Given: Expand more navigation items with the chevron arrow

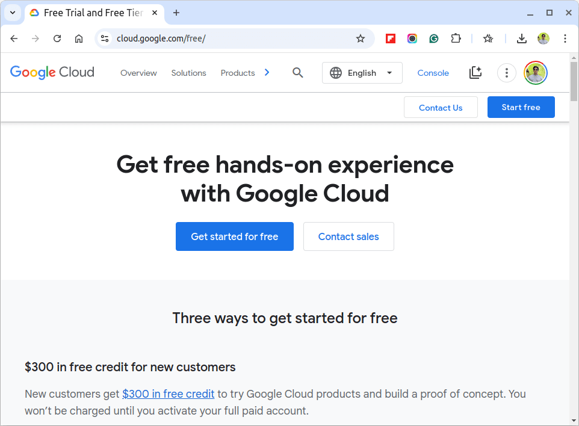Looking at the screenshot, I should pyautogui.click(x=267, y=72).
